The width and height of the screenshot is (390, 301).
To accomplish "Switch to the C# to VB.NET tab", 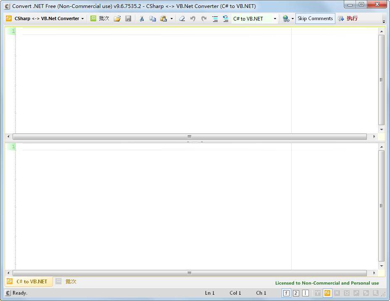I will [28, 282].
